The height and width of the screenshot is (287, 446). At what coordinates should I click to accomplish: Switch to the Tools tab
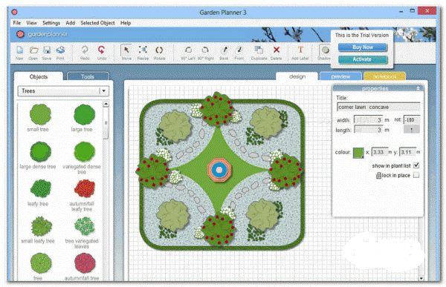(x=88, y=76)
